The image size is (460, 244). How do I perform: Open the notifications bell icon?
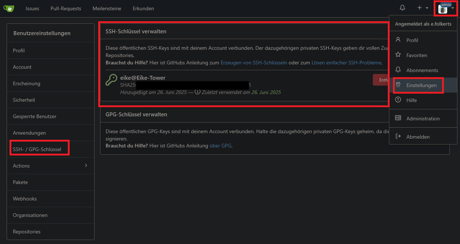pyautogui.click(x=402, y=8)
